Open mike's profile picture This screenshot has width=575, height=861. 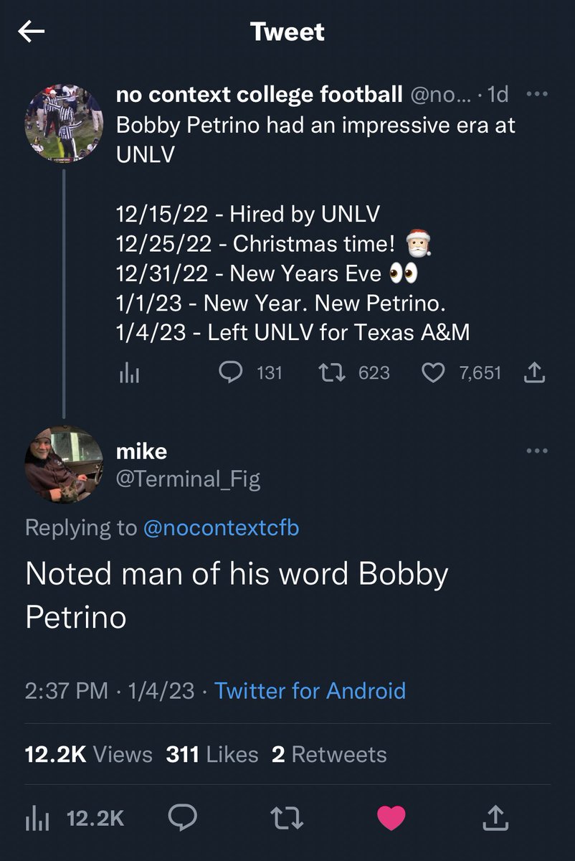(64, 464)
